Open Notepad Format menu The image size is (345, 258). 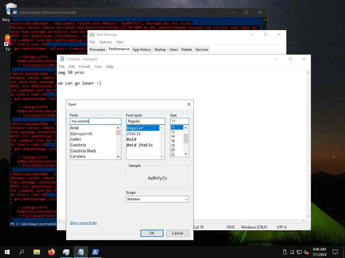(84, 67)
